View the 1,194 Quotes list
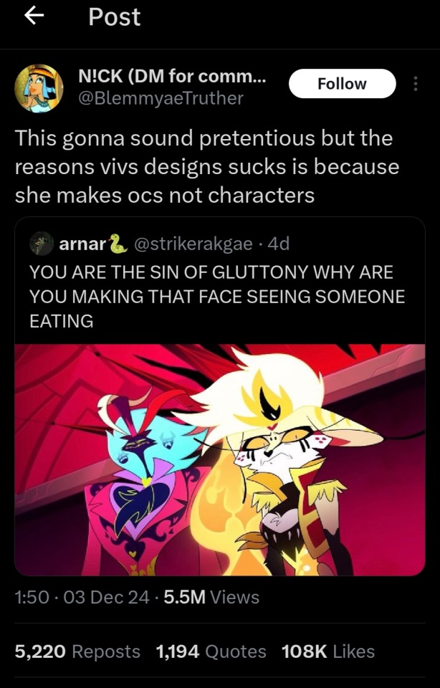 point(211,651)
